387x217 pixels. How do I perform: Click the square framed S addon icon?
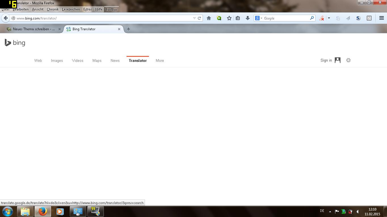(369, 18)
